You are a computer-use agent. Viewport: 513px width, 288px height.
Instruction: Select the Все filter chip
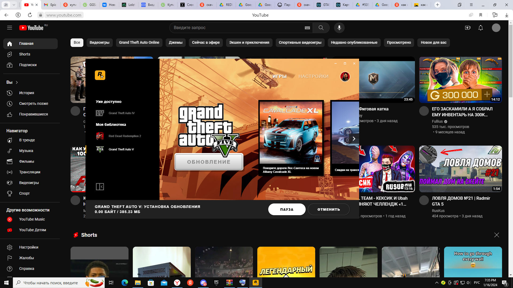[77, 43]
